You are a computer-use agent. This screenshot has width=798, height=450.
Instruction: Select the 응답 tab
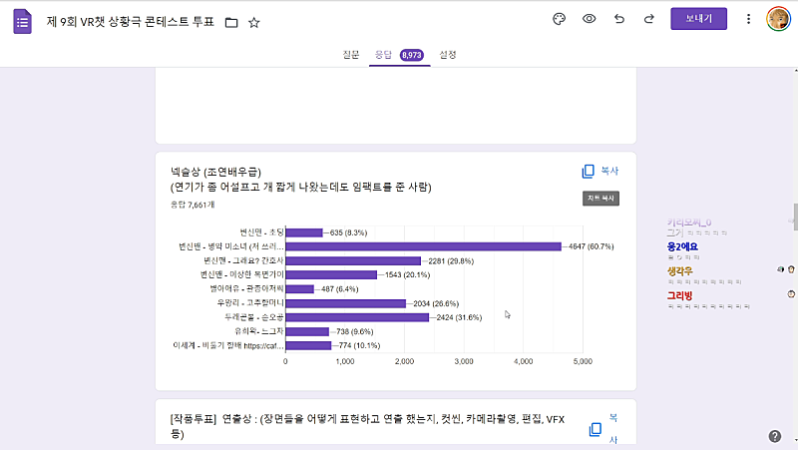(x=383, y=55)
